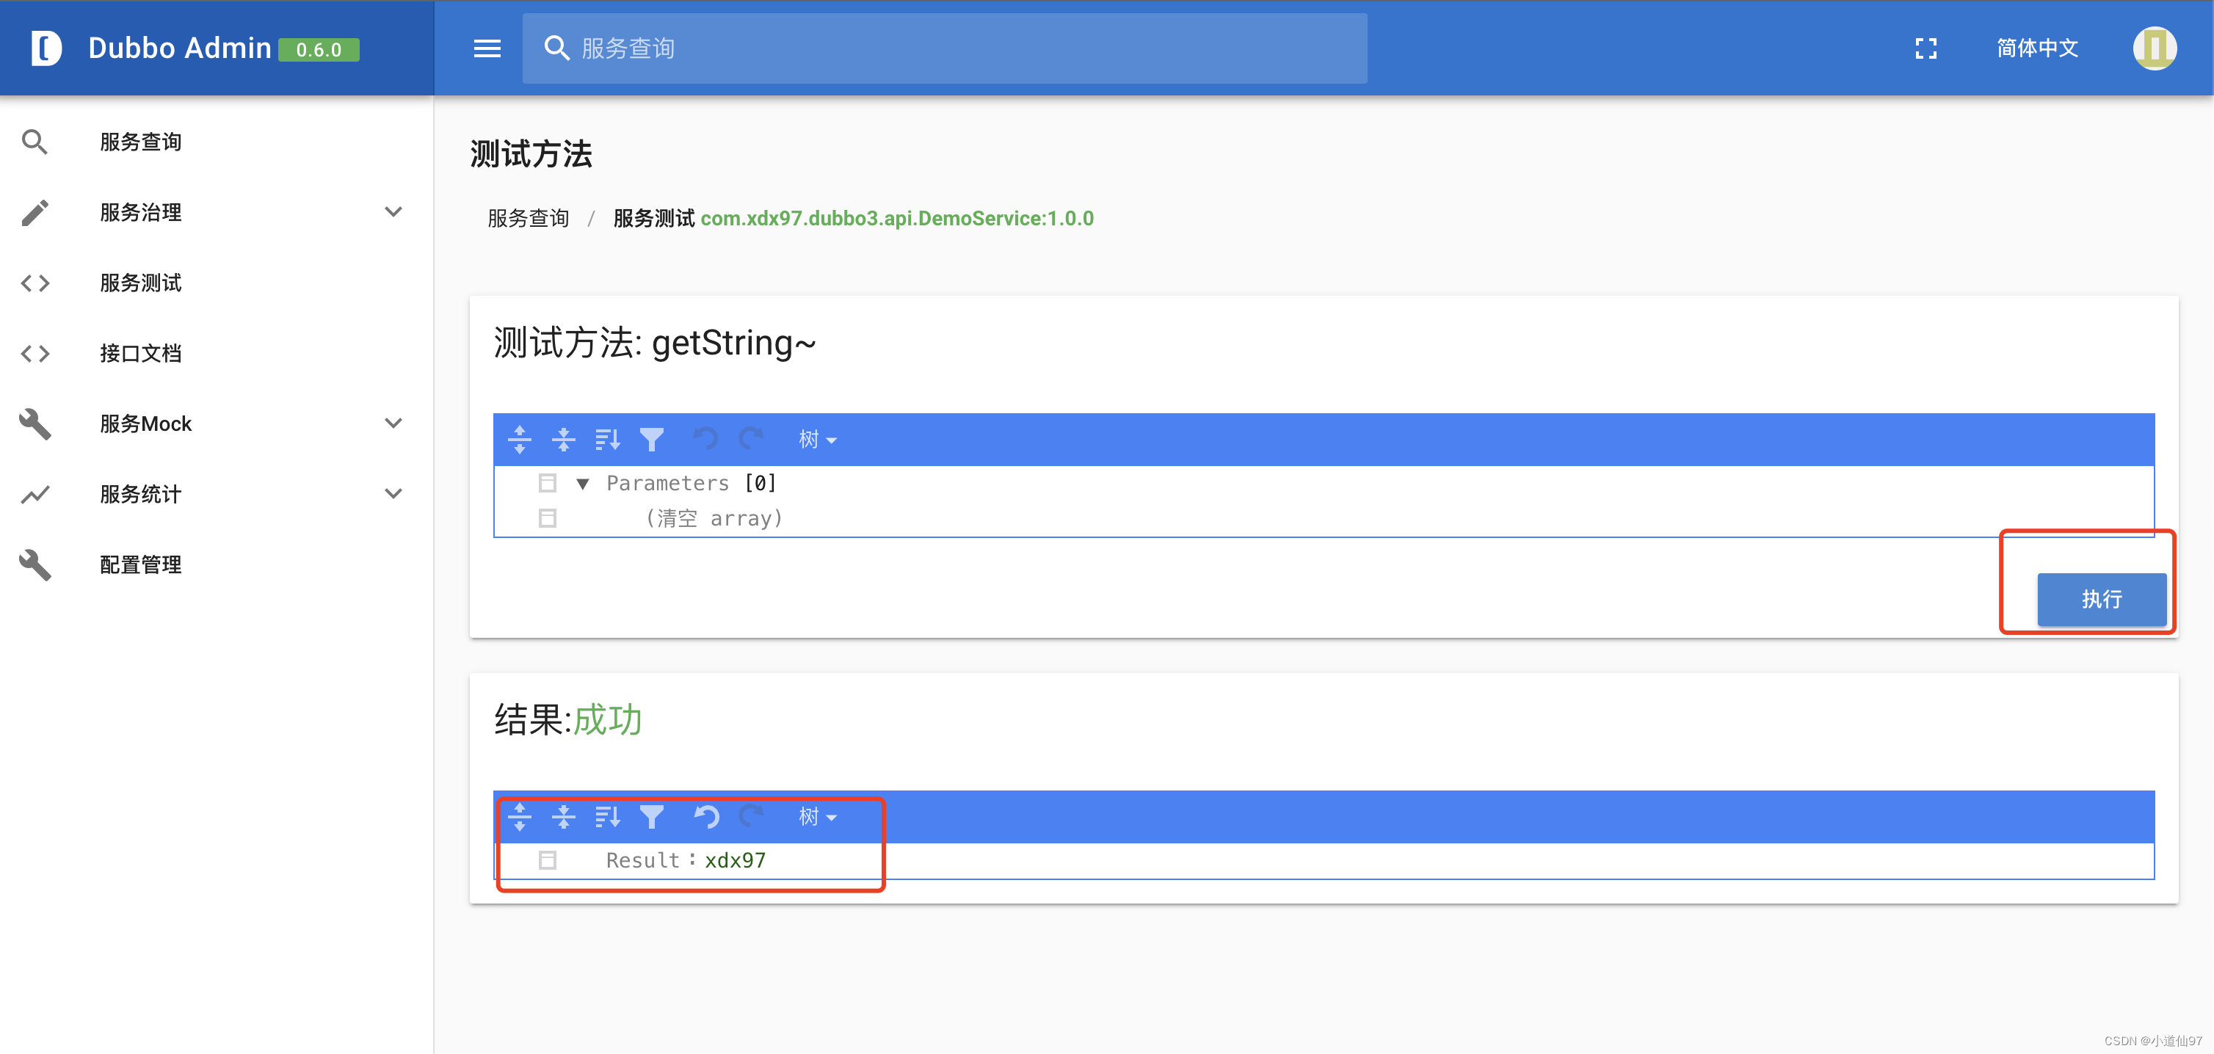Open the 树 view mode dropdown
The height and width of the screenshot is (1054, 2214).
815,439
